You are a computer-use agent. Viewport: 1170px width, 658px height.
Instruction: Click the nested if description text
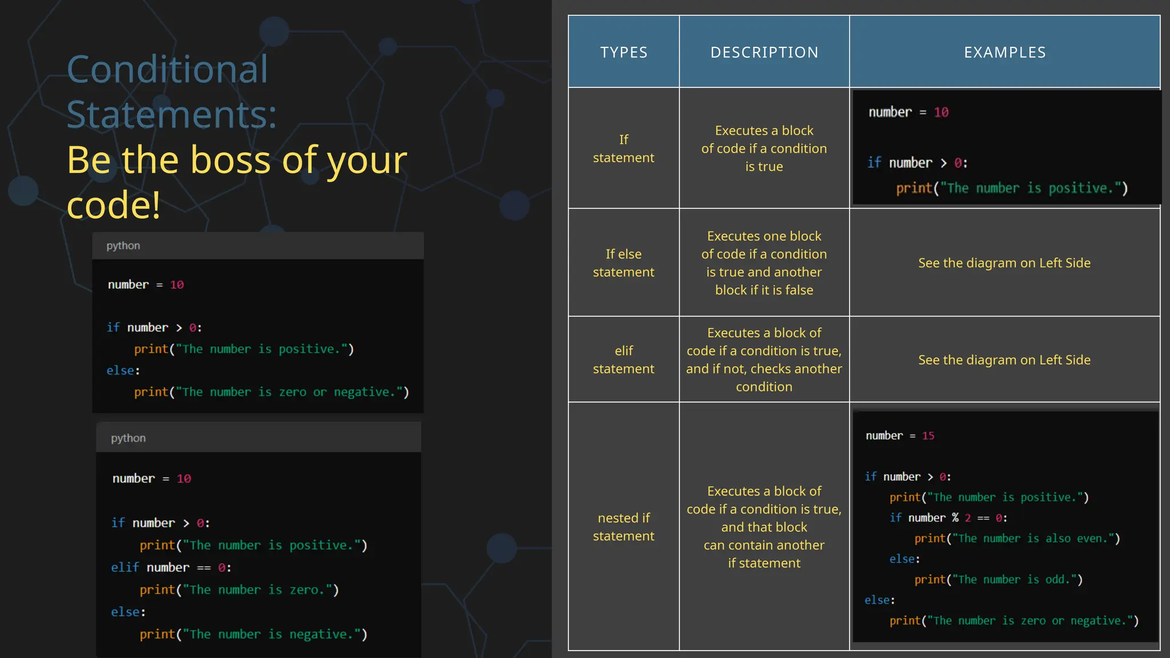click(764, 527)
